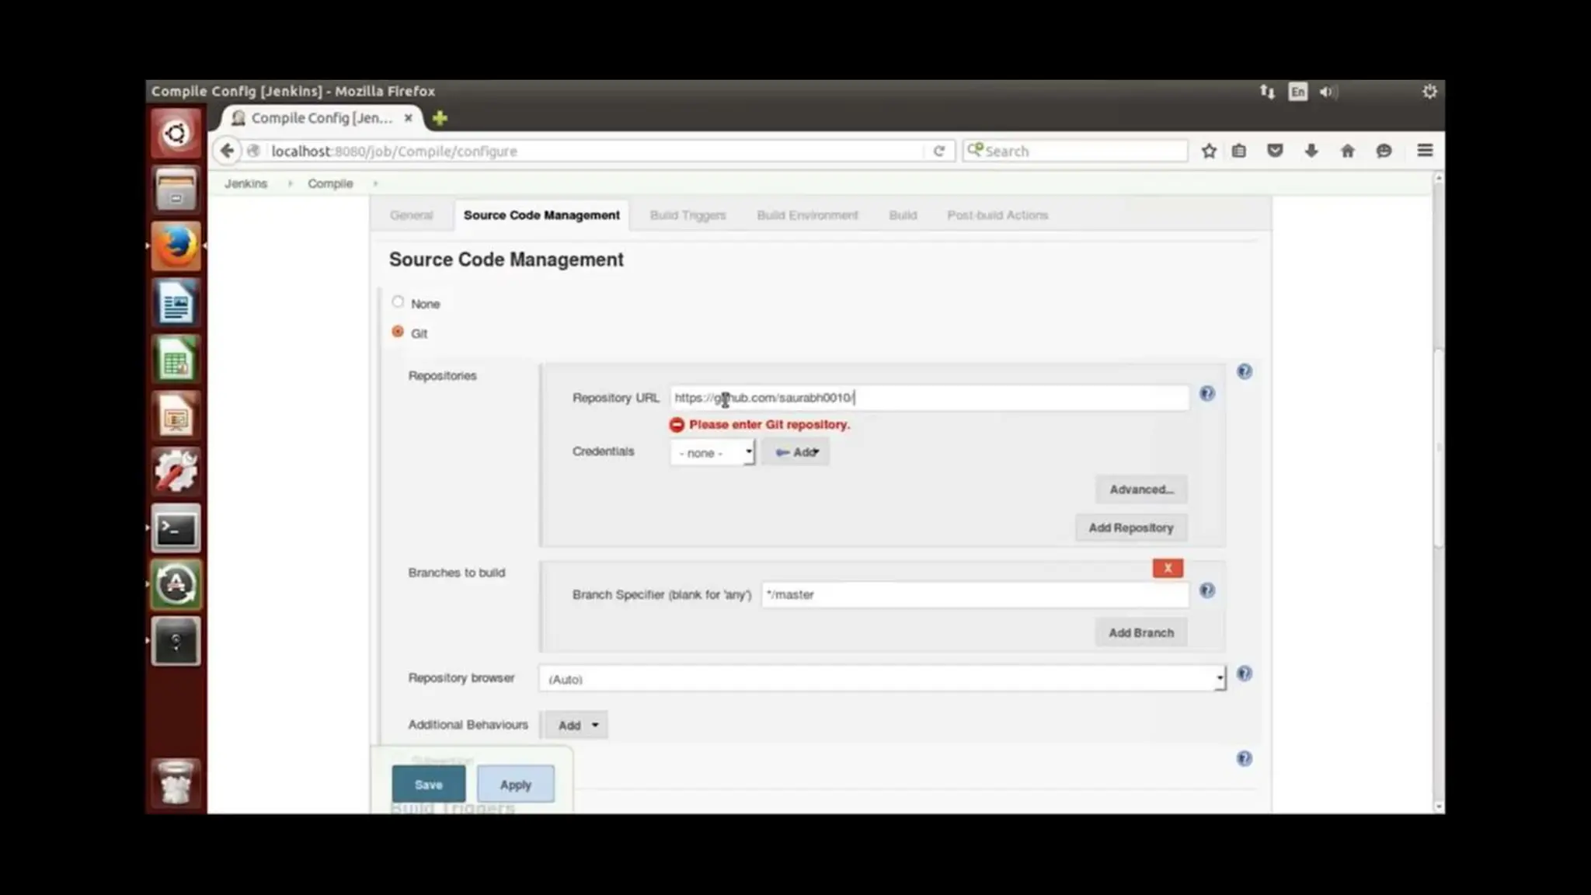Open Terminal from the dock
The image size is (1591, 895).
[x=176, y=528]
